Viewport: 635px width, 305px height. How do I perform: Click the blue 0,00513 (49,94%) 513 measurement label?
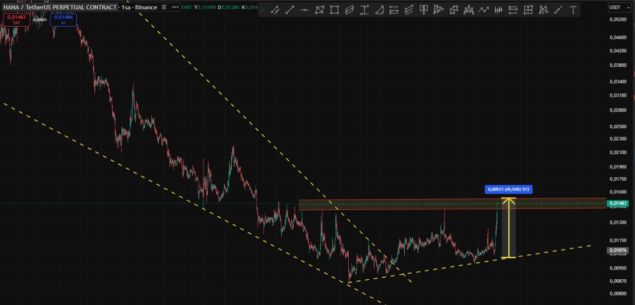click(x=508, y=189)
